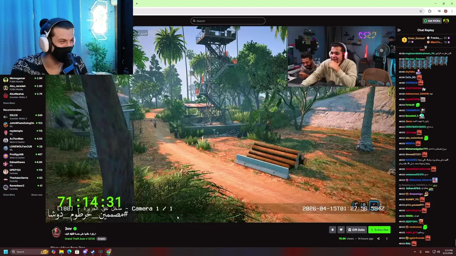This screenshot has width=456, height=256.
Task: Open Grand Theft Auto V (GTA) category link
Action: tap(80, 239)
